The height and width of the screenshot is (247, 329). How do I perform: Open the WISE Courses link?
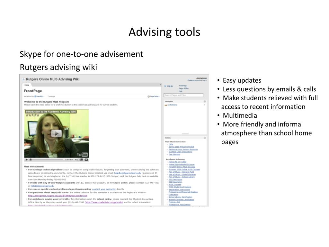point(175,184)
